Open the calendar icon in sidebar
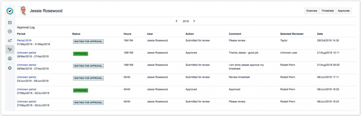 [x=10, y=22]
